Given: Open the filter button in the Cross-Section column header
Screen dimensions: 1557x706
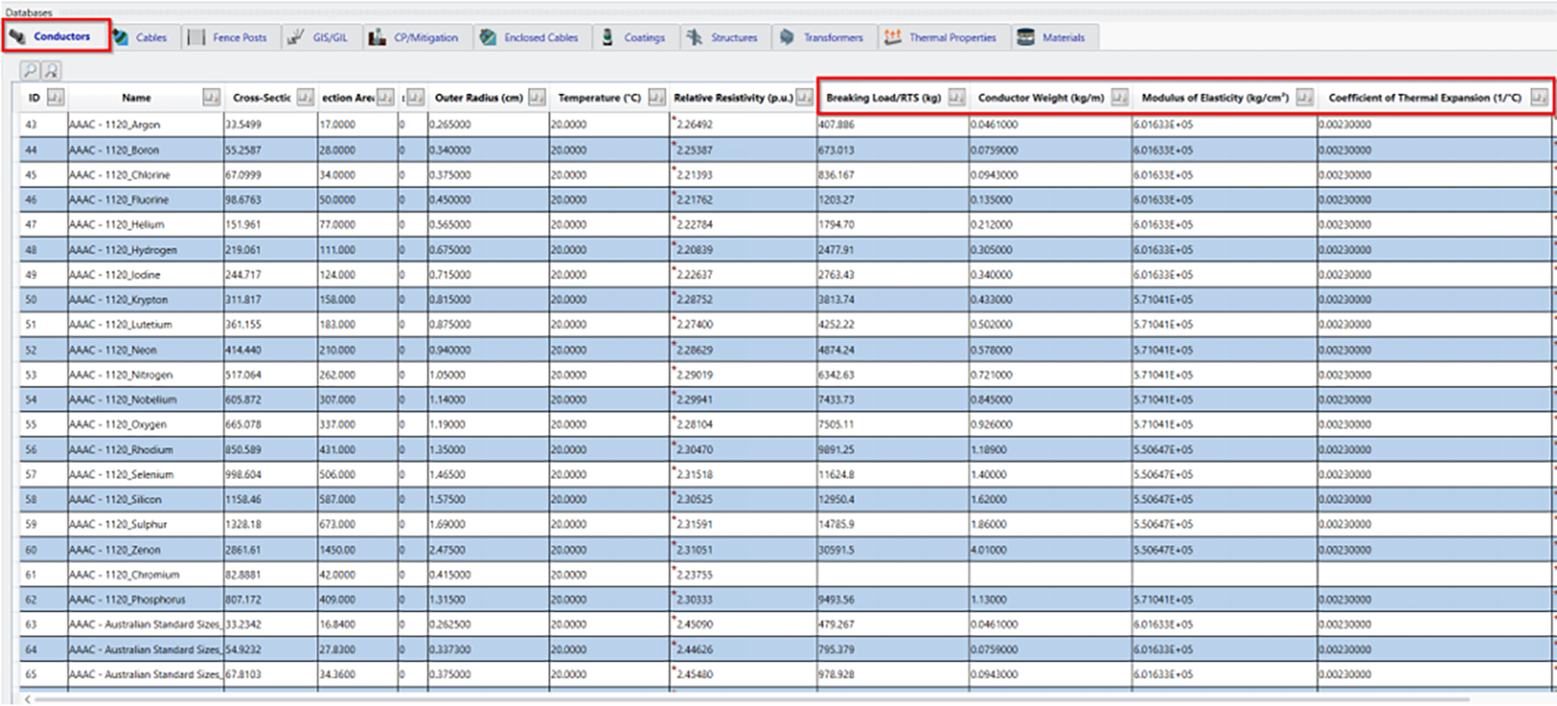Looking at the screenshot, I should pyautogui.click(x=305, y=97).
